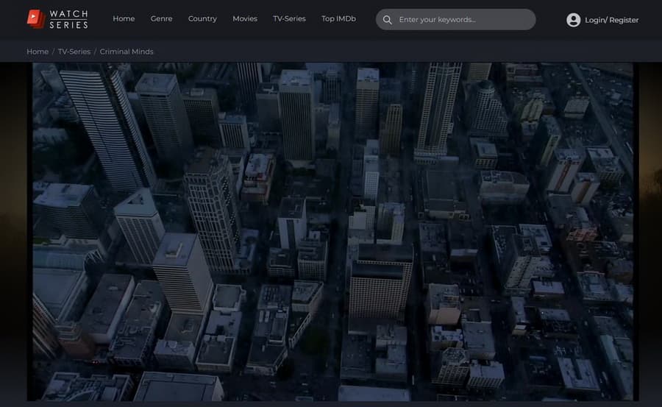This screenshot has width=662, height=407.
Task: Click the user avatar icon
Action: 573,20
